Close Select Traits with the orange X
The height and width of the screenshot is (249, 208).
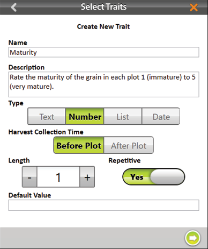194,8
